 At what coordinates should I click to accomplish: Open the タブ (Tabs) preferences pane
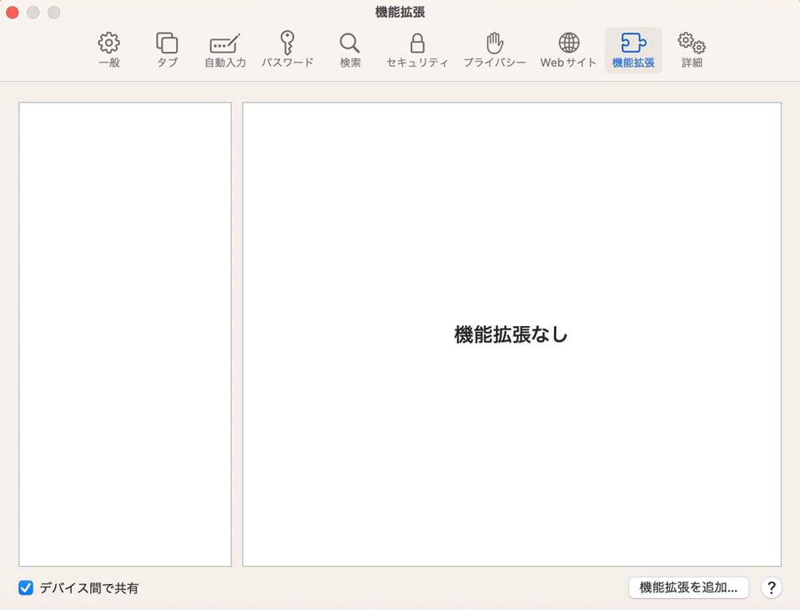coord(167,51)
